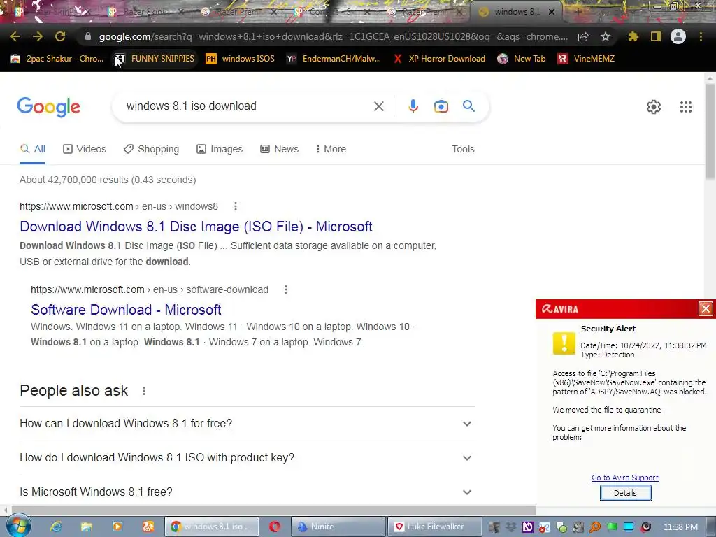
Task: Open 'Download Windows 8.1 Disc Image (ISO File)' result
Action: click(196, 227)
